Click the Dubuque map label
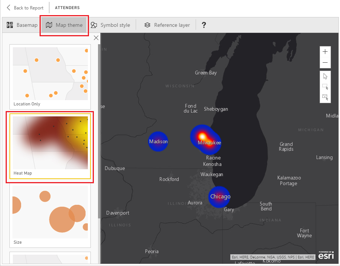340x266 pixels. click(115, 169)
